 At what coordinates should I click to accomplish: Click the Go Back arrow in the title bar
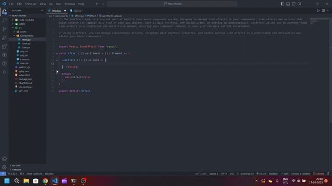point(97,4)
